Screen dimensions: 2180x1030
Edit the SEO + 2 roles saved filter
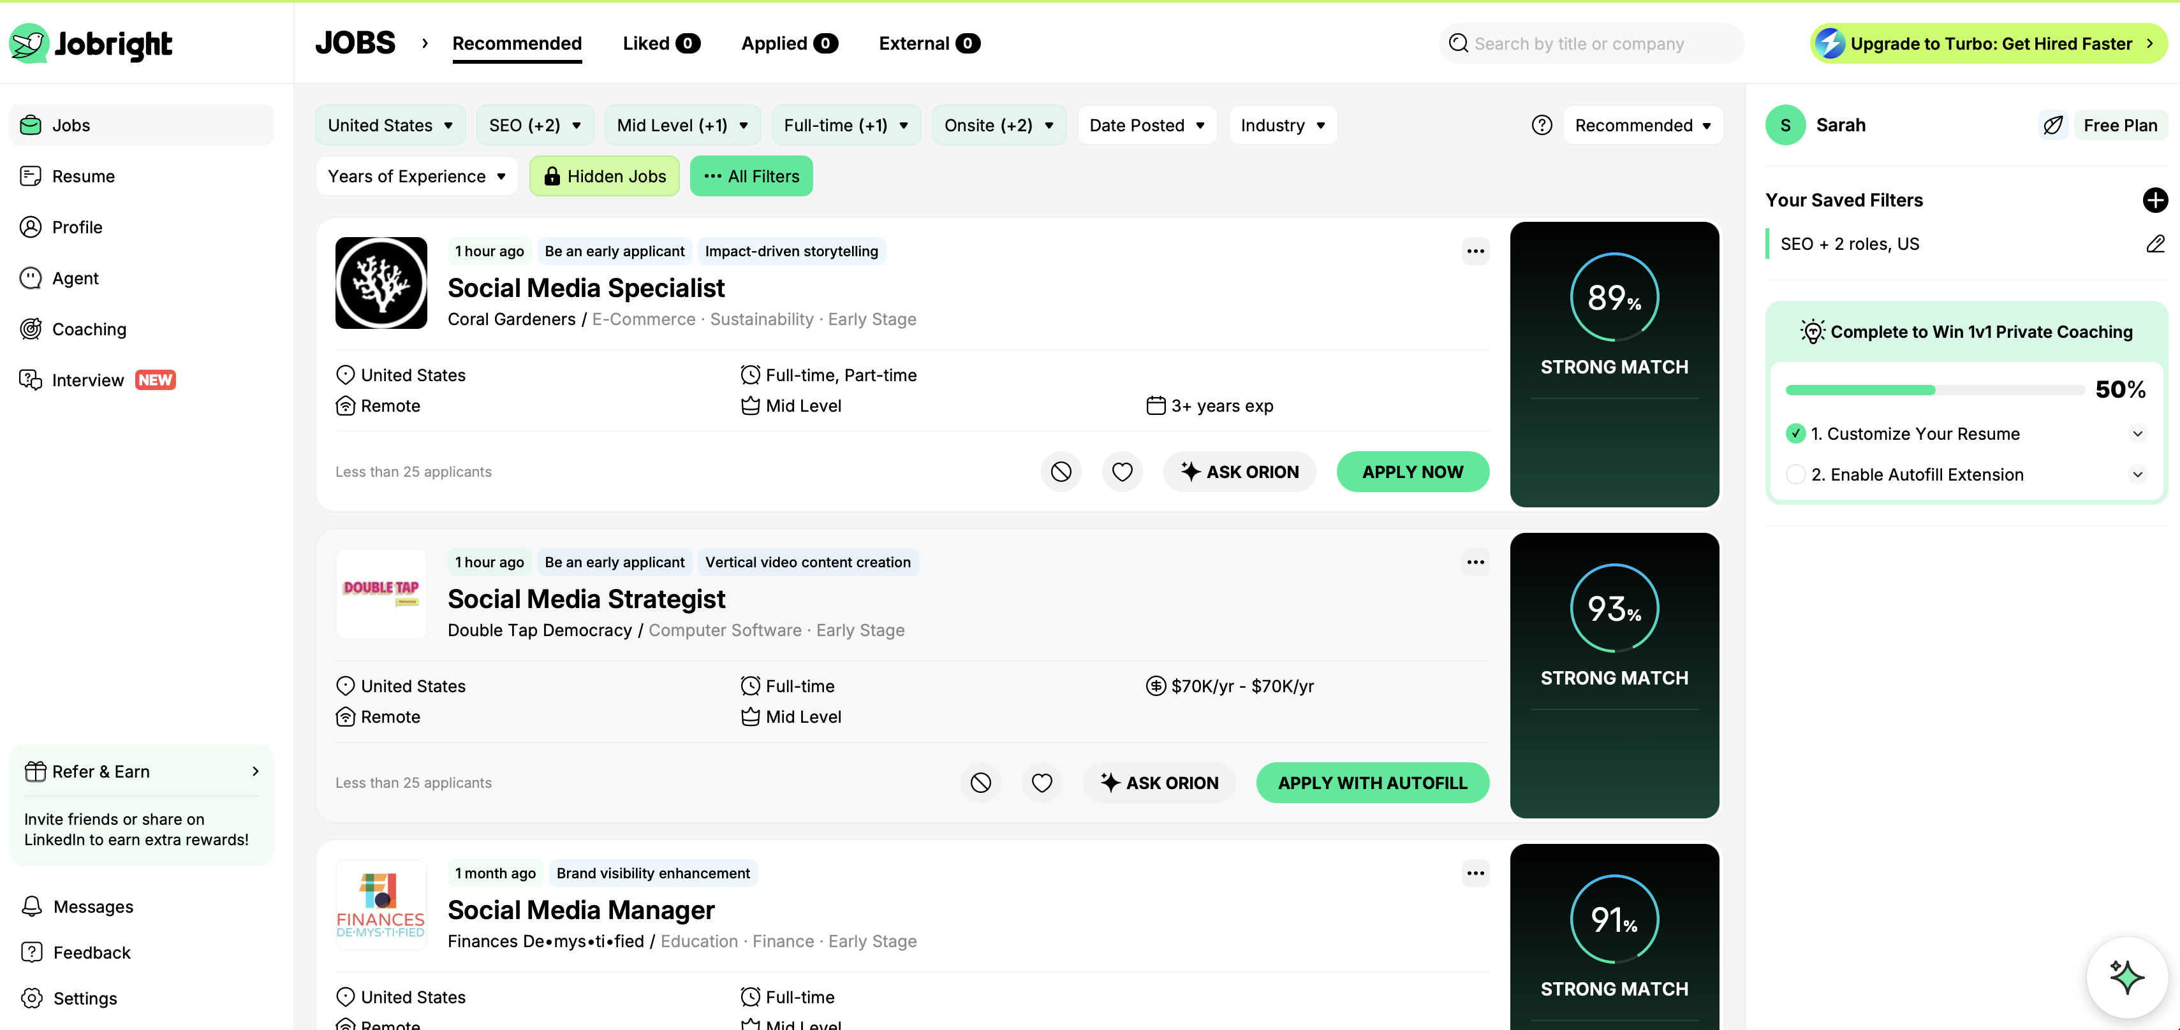coord(2154,243)
